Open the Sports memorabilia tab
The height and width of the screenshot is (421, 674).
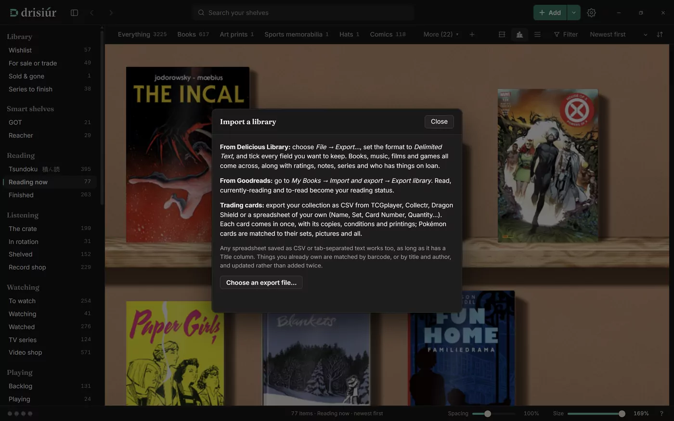point(297,34)
